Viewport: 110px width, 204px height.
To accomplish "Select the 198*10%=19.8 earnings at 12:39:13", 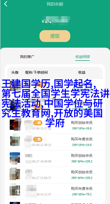I will click(x=82, y=145).
